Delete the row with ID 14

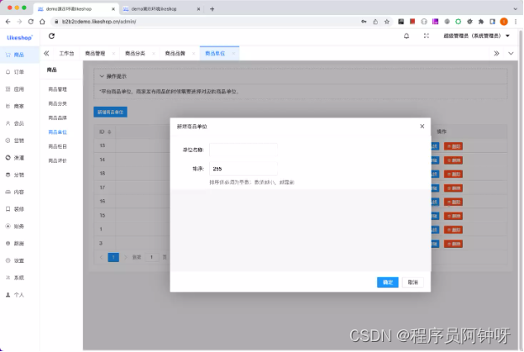453,160
